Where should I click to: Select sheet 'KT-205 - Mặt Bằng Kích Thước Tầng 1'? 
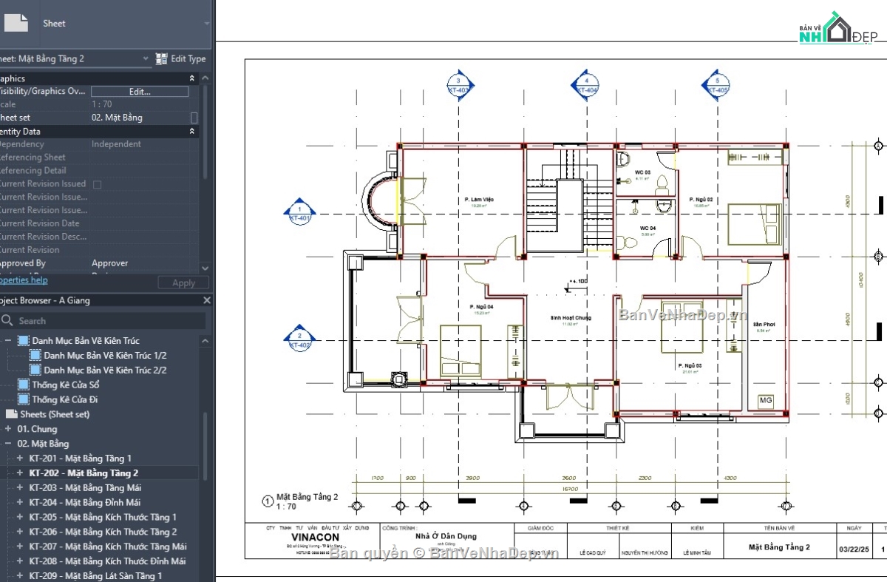[103, 517]
